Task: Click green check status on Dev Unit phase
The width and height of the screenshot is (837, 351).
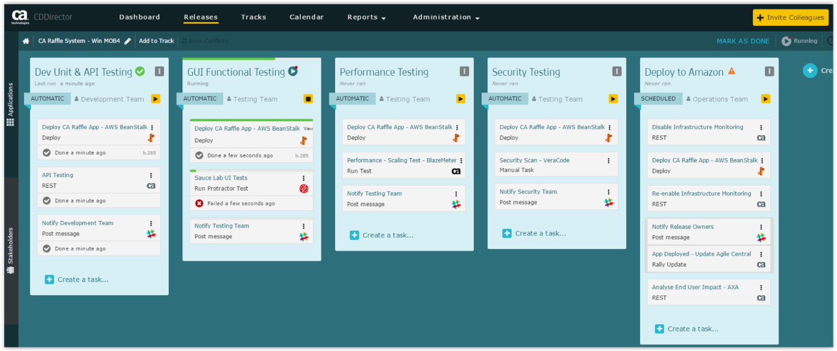Action: pos(140,71)
